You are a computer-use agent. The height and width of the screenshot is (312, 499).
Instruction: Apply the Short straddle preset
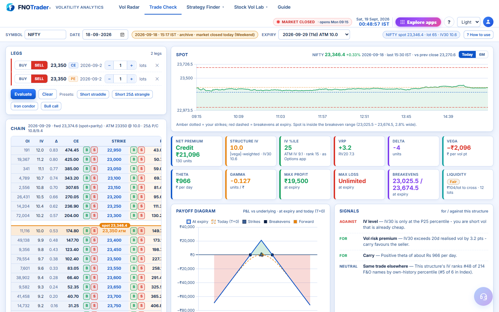pyautogui.click(x=93, y=94)
